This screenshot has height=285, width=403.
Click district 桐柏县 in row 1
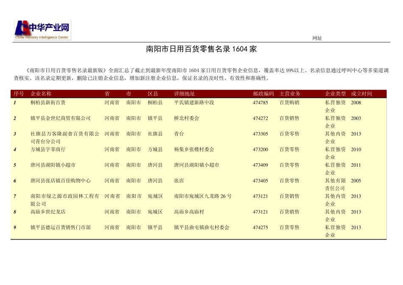click(155, 103)
